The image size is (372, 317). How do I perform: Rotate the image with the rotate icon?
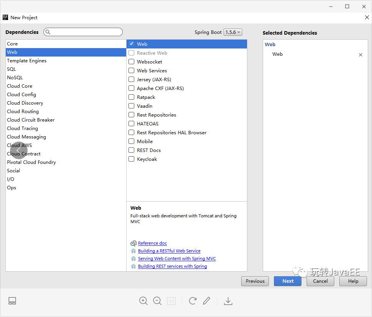pyautogui.click(x=193, y=301)
